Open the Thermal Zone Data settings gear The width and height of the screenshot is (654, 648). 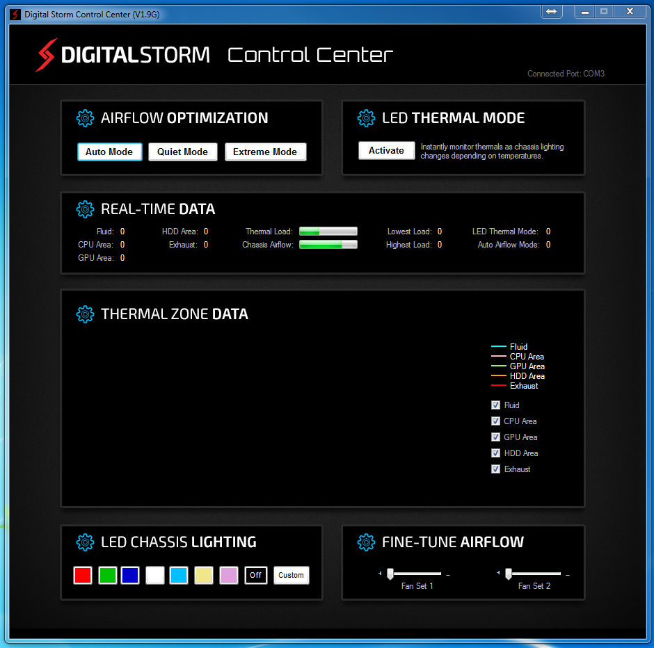(x=85, y=314)
